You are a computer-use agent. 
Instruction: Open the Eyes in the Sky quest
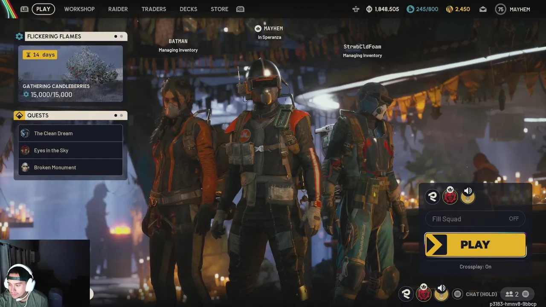[x=70, y=151]
